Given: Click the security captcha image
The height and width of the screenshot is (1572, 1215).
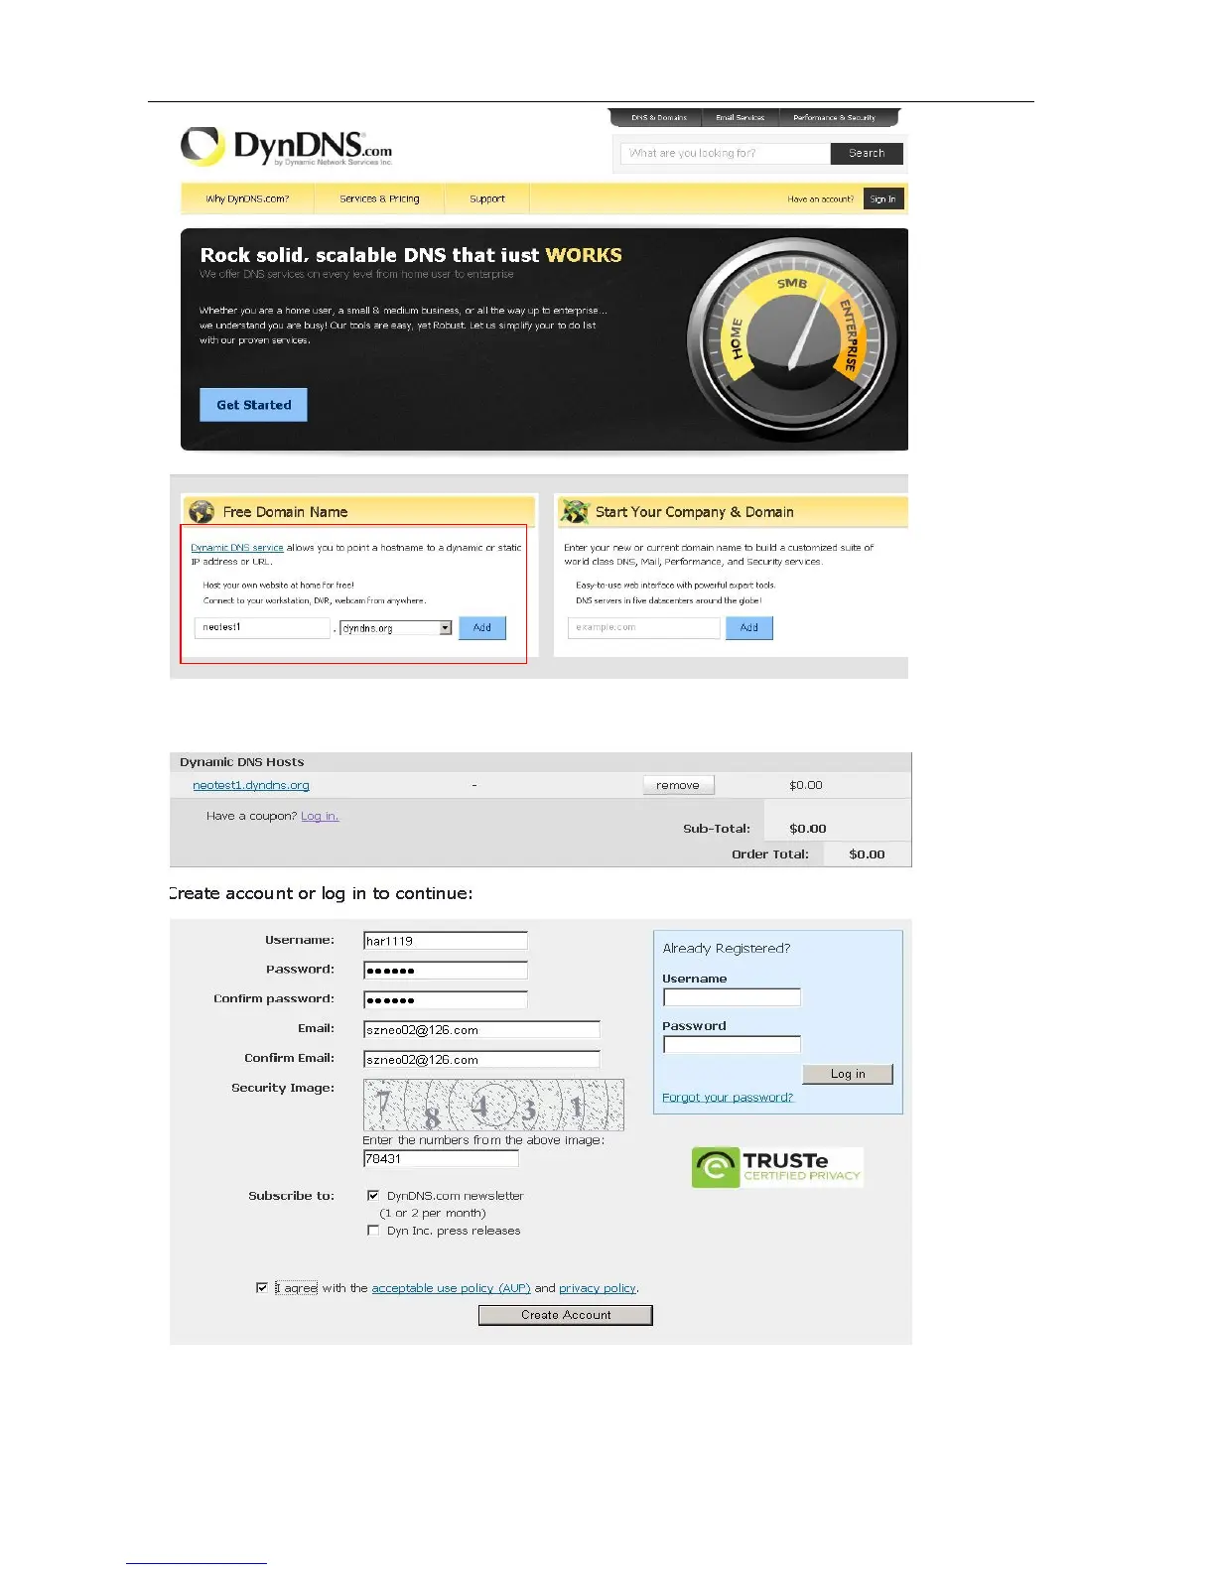Looking at the screenshot, I should point(493,1105).
